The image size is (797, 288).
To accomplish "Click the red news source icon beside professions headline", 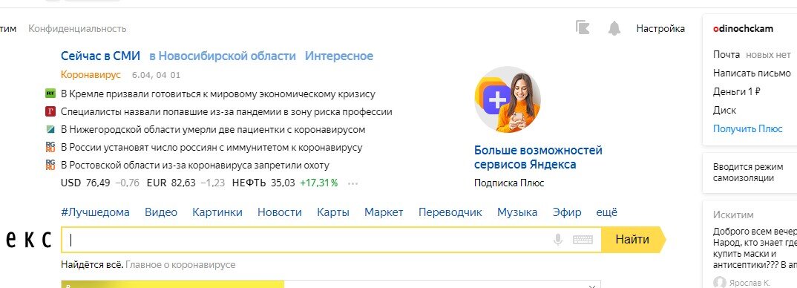I will 50,111.
